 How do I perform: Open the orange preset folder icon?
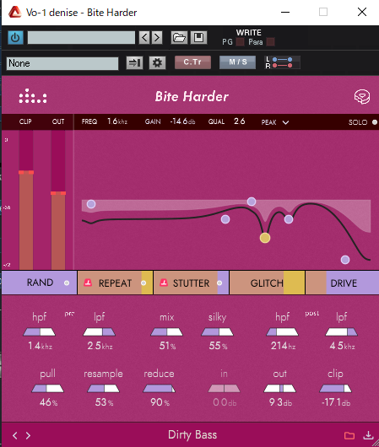[349, 435]
